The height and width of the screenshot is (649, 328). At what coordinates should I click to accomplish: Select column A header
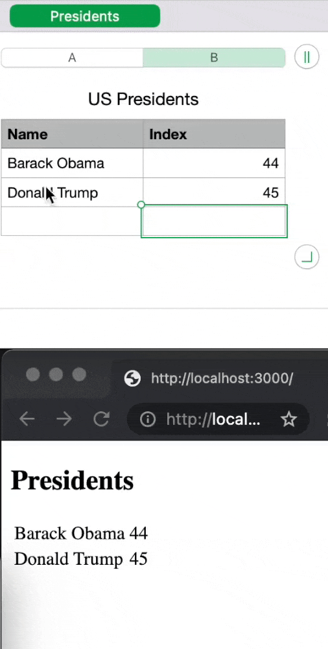[x=72, y=58]
